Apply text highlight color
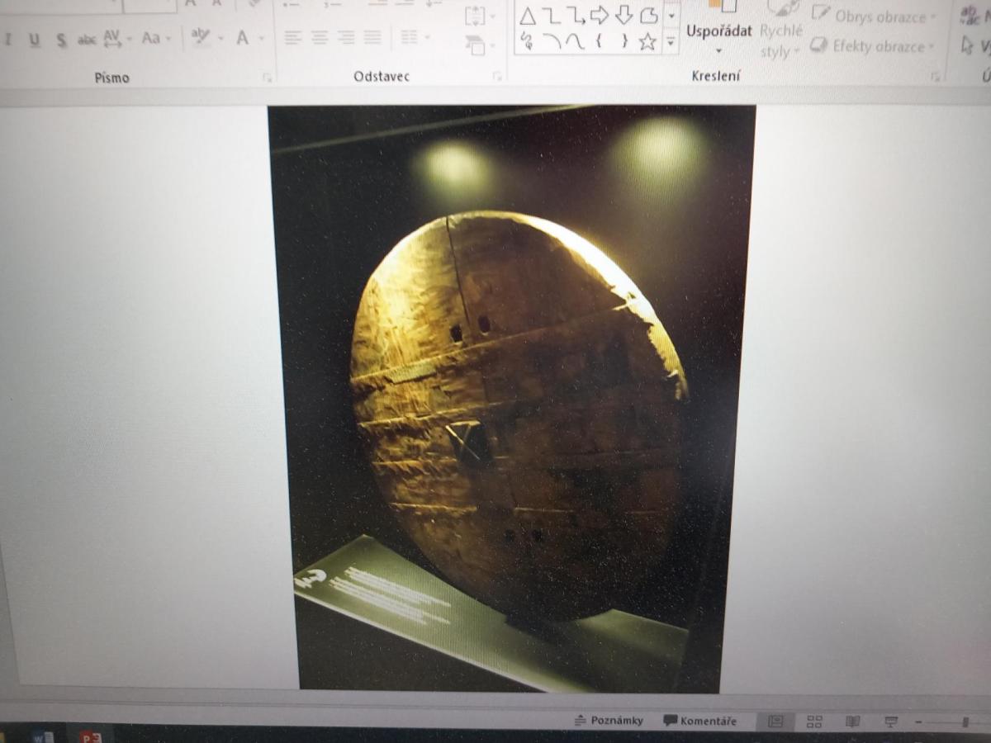The width and height of the screenshot is (991, 743). click(x=200, y=36)
